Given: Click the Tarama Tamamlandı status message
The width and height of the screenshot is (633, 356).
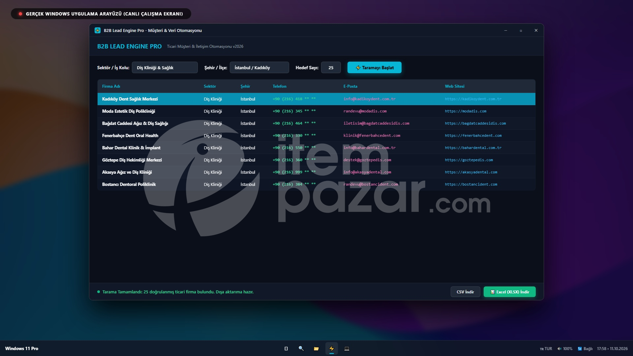Looking at the screenshot, I should [x=178, y=292].
